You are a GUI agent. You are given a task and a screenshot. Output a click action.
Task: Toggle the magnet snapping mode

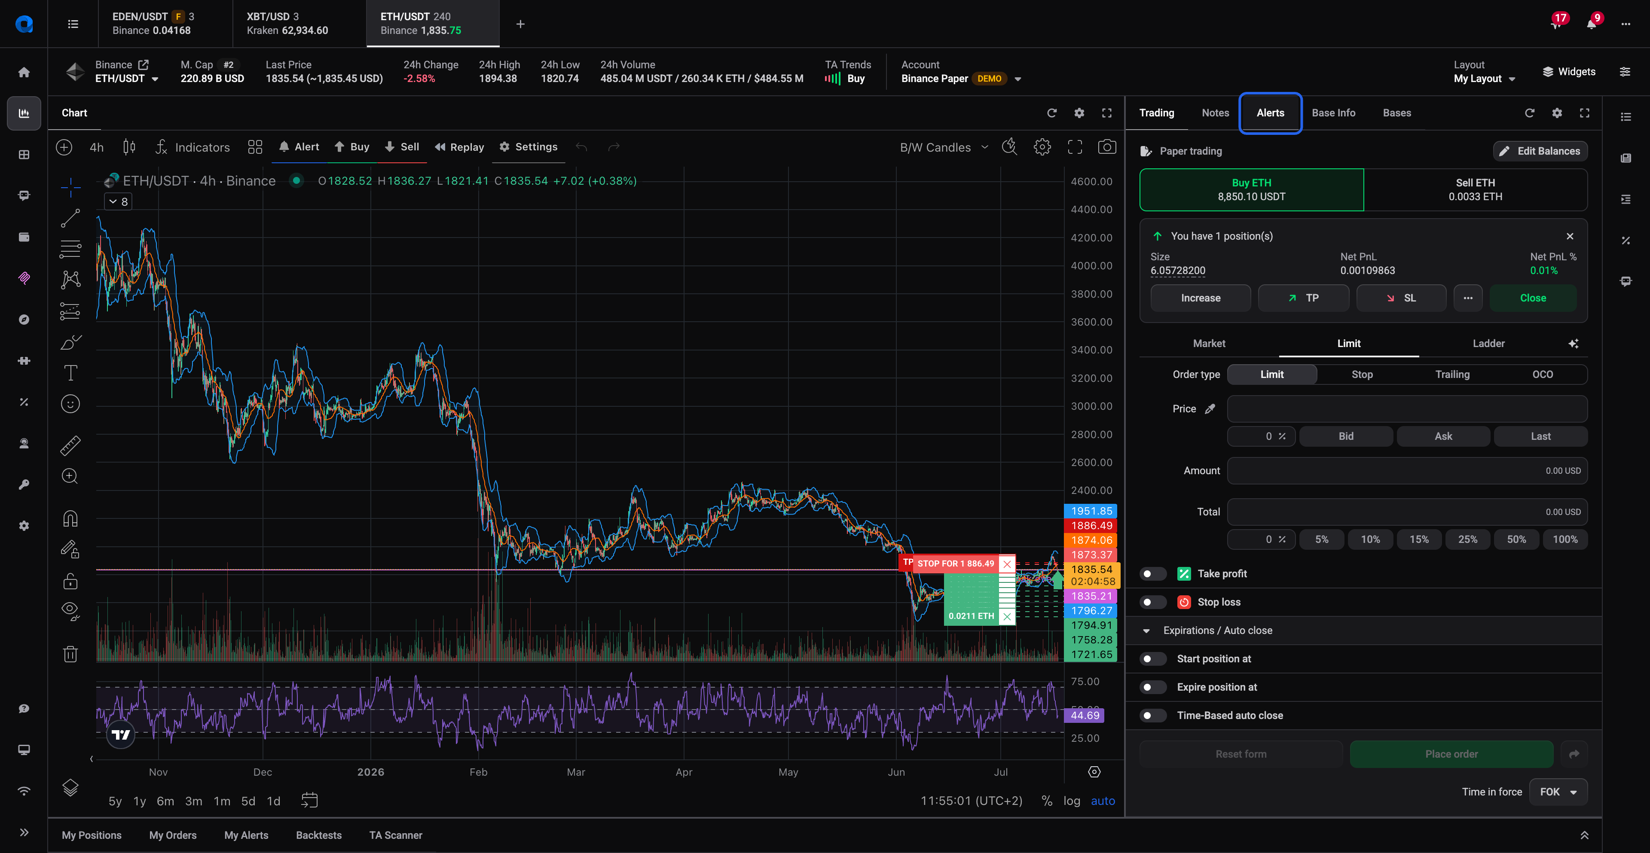(70, 518)
